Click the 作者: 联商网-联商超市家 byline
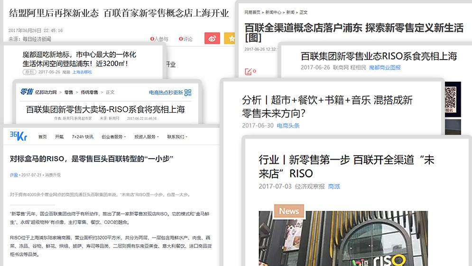 tap(73, 119)
